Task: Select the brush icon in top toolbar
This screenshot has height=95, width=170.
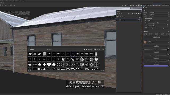Action: point(139,5)
